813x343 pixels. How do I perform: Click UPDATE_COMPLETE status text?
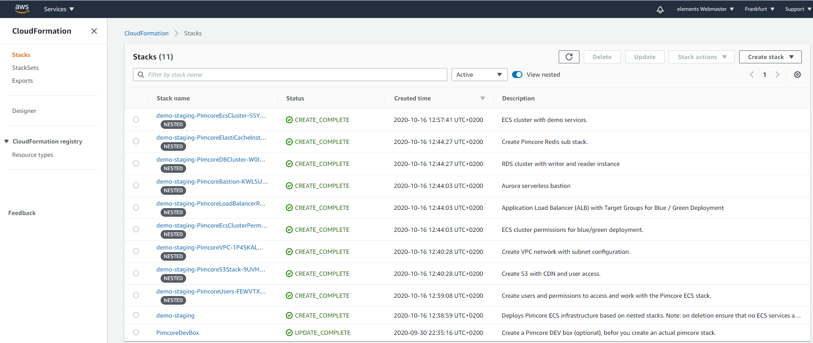[x=323, y=333]
